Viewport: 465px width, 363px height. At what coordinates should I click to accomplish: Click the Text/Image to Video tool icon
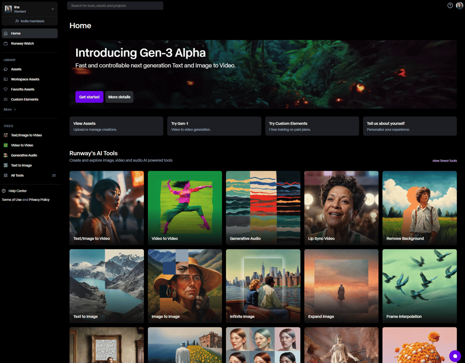6,135
